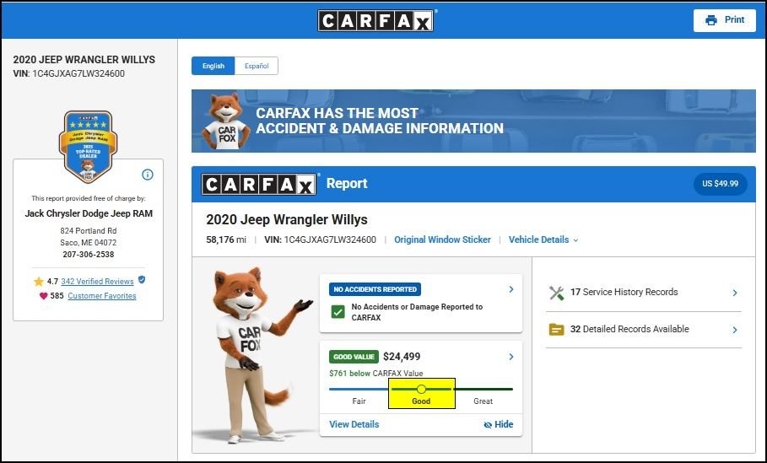Click the CARFAX accident information banner
The height and width of the screenshot is (463, 767).
(x=473, y=121)
